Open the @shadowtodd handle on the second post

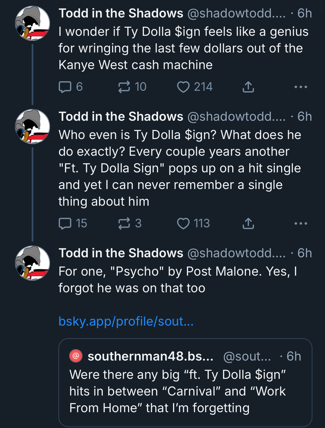pyautogui.click(x=236, y=117)
